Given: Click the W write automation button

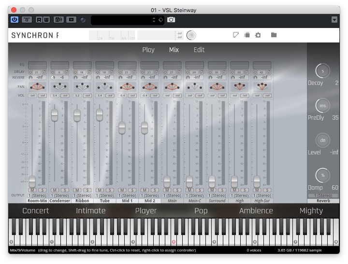Looking at the screenshot, I should pos(46,20).
